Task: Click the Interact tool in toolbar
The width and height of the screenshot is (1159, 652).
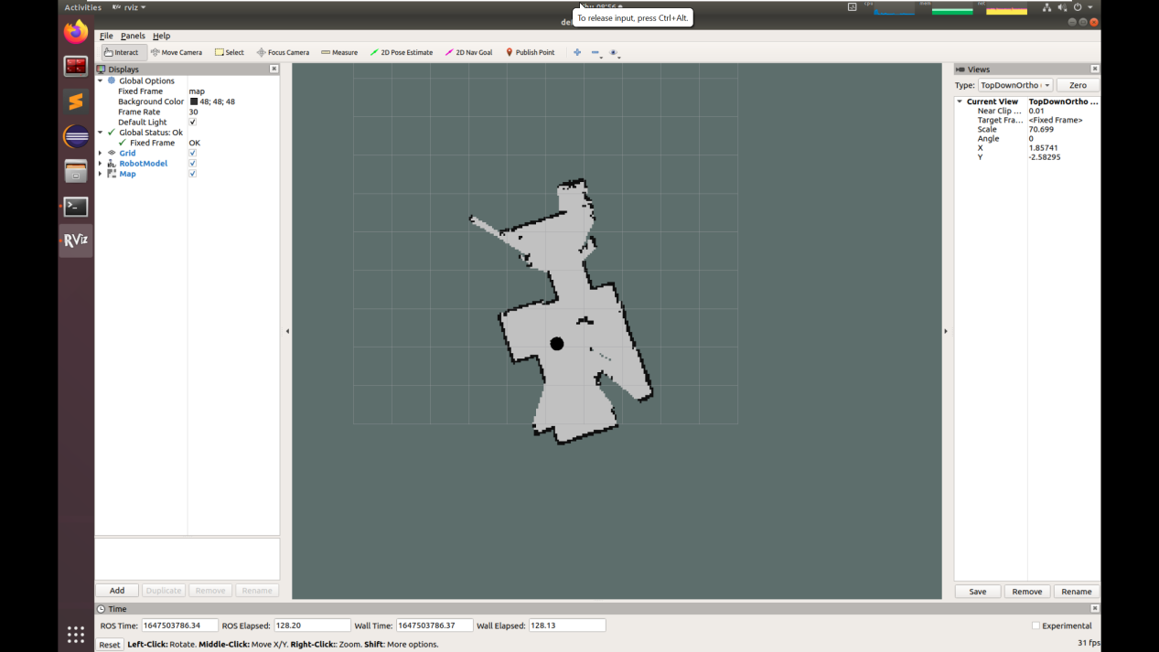Action: click(122, 52)
